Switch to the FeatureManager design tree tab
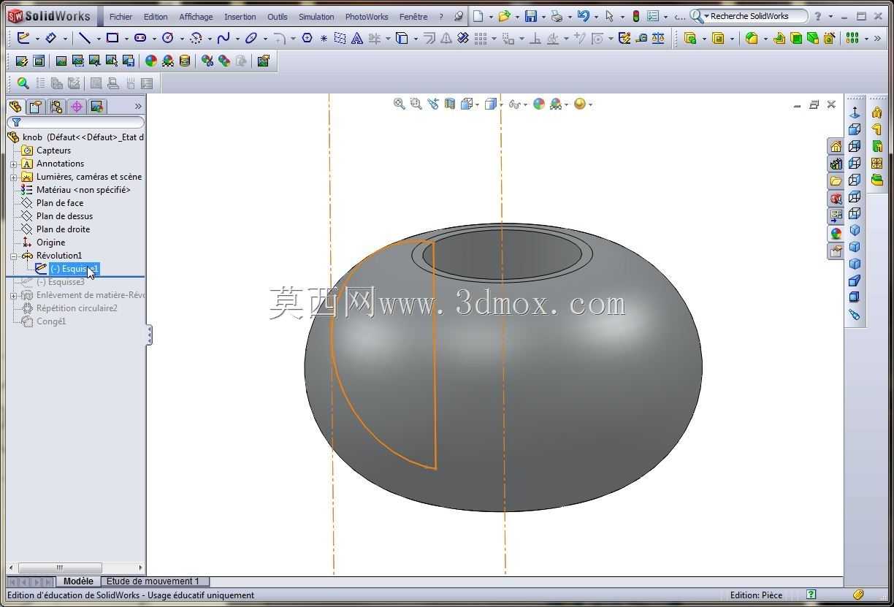This screenshot has height=607, width=894. [x=15, y=107]
